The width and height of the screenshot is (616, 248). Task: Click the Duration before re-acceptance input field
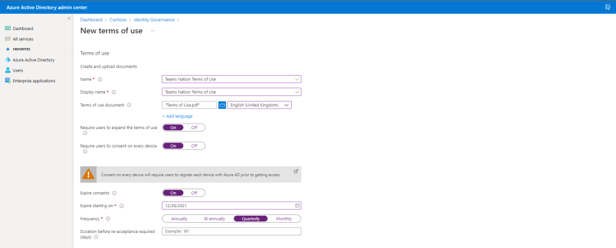[x=231, y=231]
